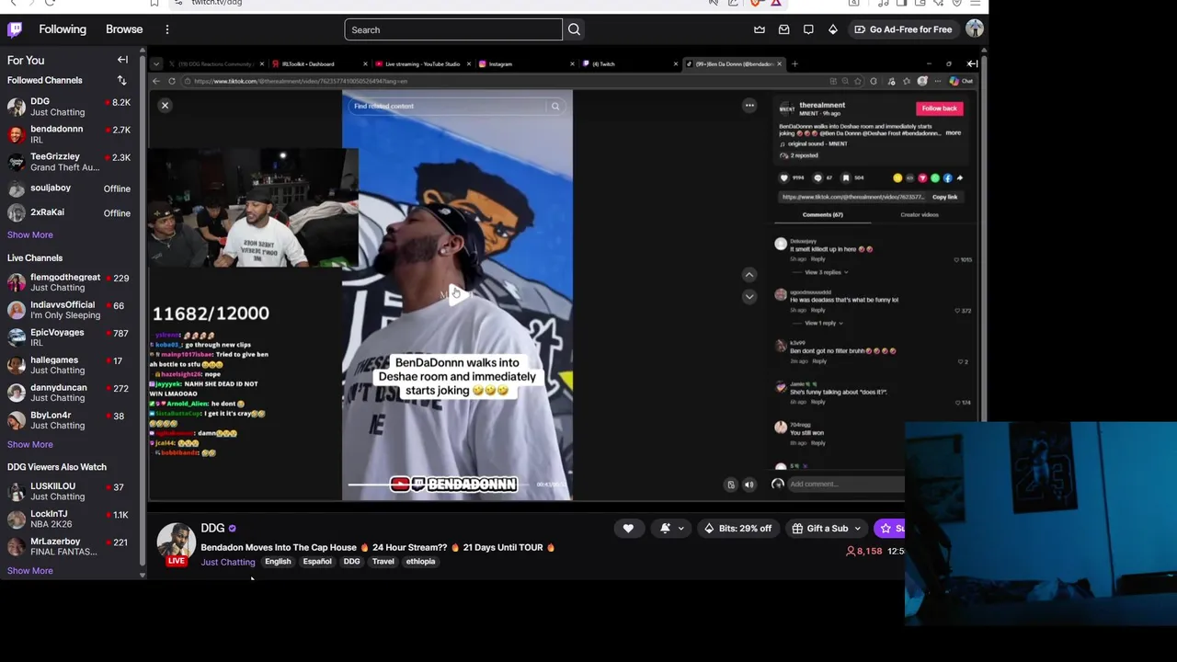The height and width of the screenshot is (662, 1177).
Task: Open the BbyLon4r live channel
Action: 71,420
